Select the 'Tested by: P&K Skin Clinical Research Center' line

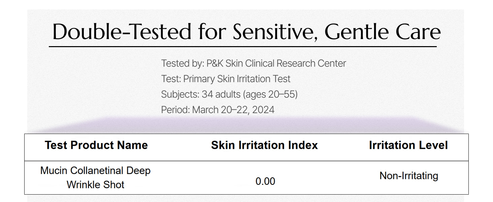[254, 63]
